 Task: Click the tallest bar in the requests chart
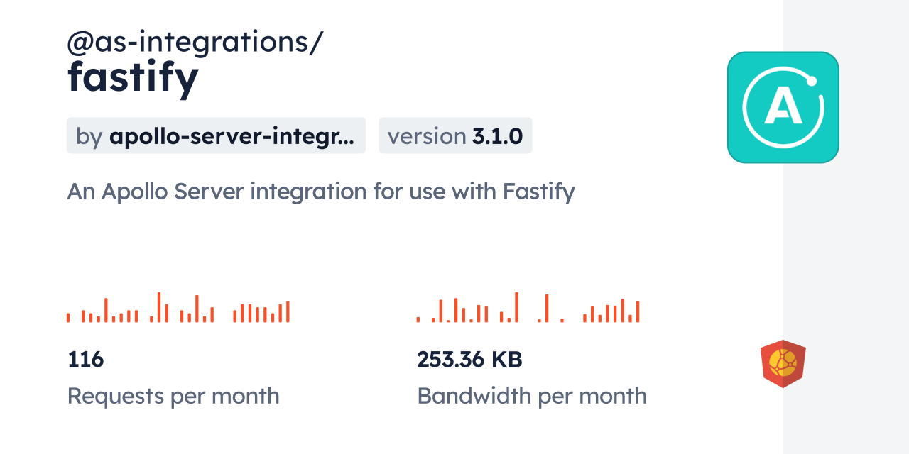(x=159, y=308)
